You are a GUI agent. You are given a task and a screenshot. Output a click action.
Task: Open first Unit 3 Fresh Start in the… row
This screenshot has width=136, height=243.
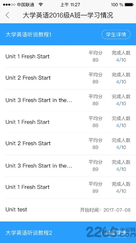[x=68, y=100]
